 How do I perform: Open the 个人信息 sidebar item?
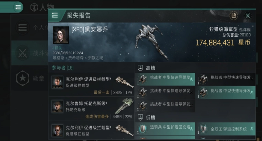[x=30, y=27]
